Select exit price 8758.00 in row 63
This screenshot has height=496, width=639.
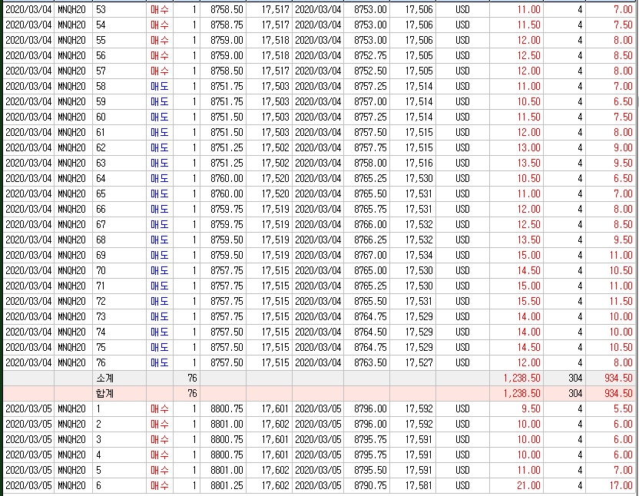point(370,163)
